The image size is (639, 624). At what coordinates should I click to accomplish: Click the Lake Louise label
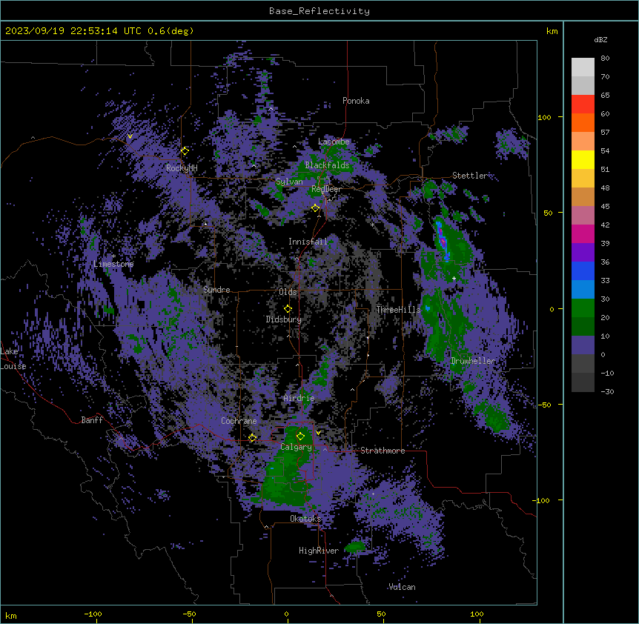13,359
